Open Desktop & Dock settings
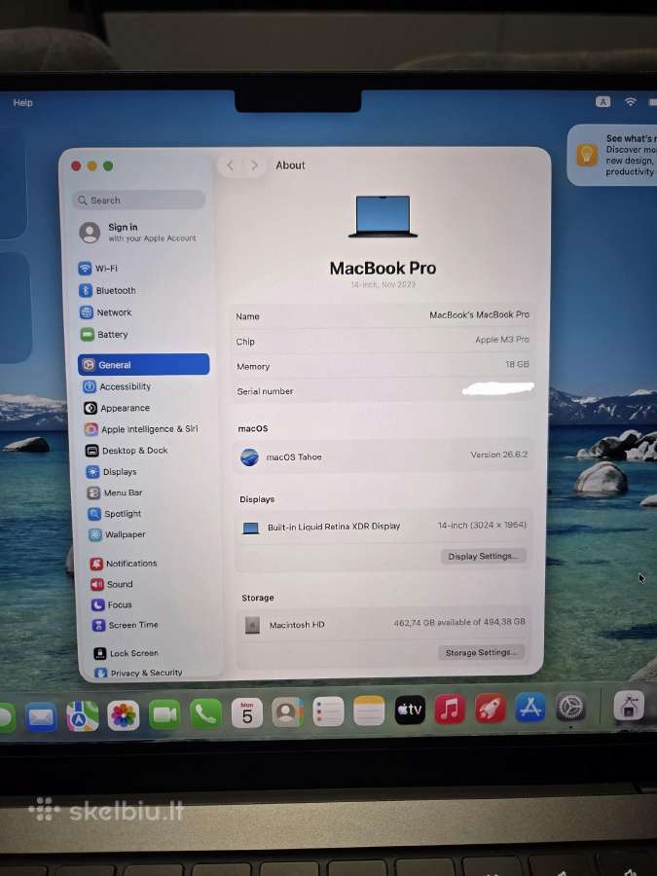Screen dimensions: 657x876 click(127, 451)
